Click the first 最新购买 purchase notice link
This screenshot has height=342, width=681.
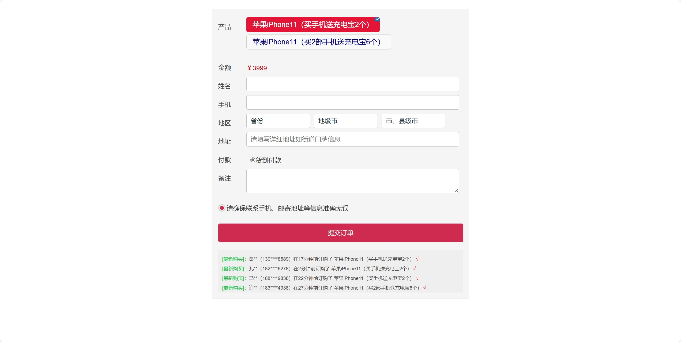click(x=233, y=259)
